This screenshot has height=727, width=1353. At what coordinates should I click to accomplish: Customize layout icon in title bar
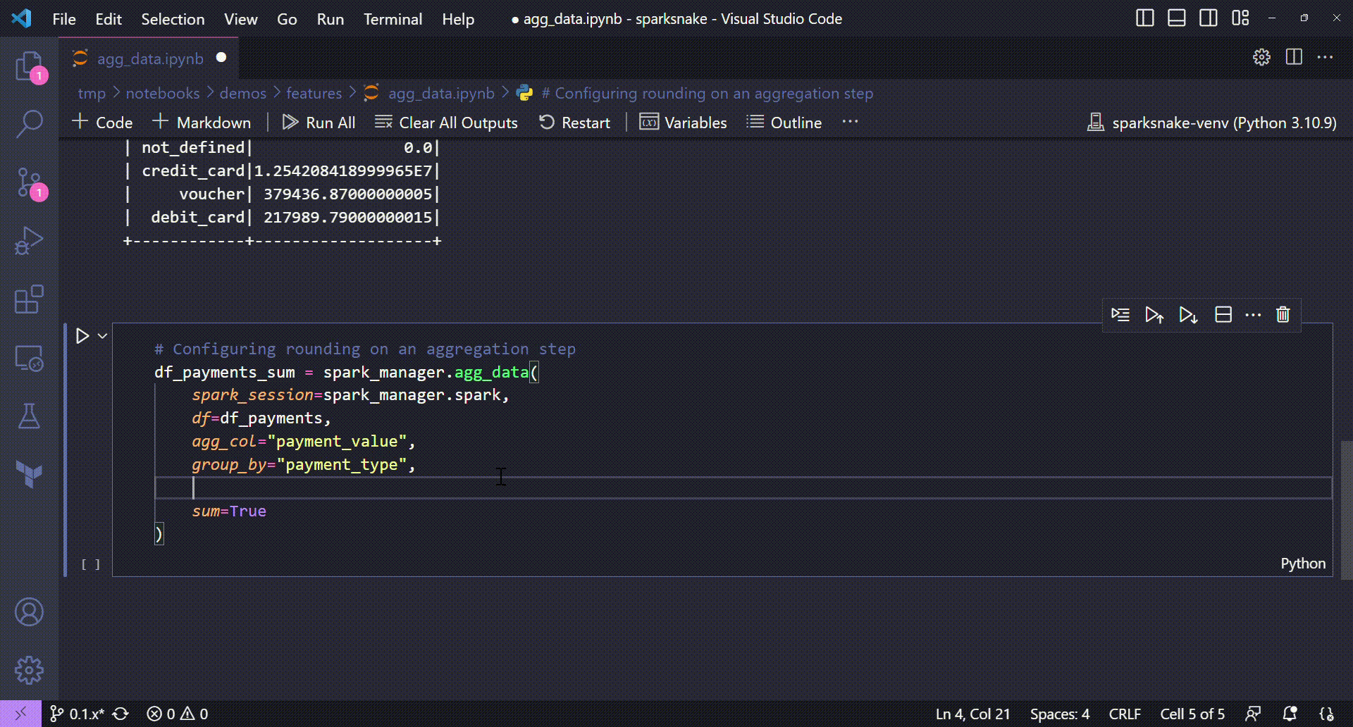pyautogui.click(x=1240, y=18)
